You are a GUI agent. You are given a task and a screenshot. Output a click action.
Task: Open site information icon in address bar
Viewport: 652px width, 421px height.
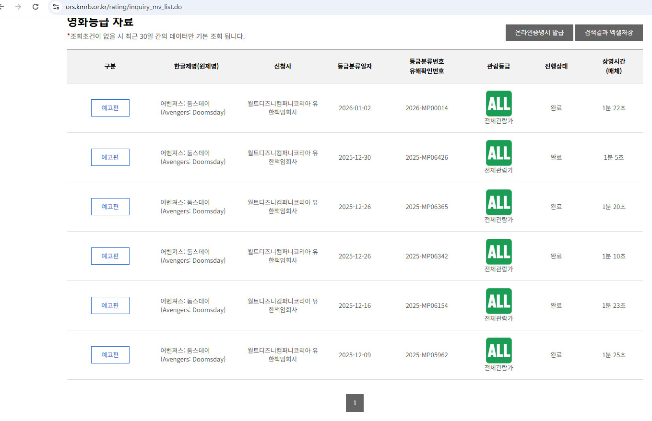coord(56,7)
